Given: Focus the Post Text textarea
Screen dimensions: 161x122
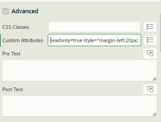Looking at the screenshot, I should [79, 106].
